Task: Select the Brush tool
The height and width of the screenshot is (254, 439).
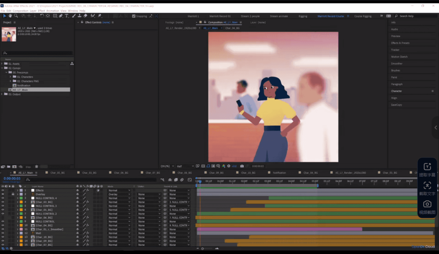Action: [74, 16]
